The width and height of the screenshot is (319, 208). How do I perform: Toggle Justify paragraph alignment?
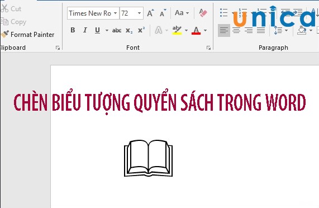(261, 30)
